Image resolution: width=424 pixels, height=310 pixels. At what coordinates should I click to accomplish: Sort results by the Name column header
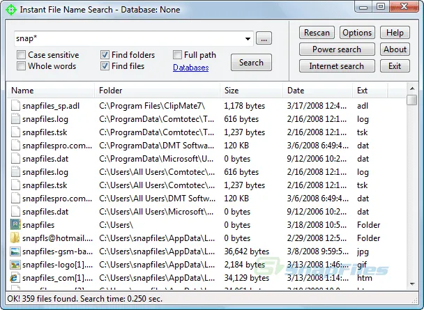click(x=51, y=90)
